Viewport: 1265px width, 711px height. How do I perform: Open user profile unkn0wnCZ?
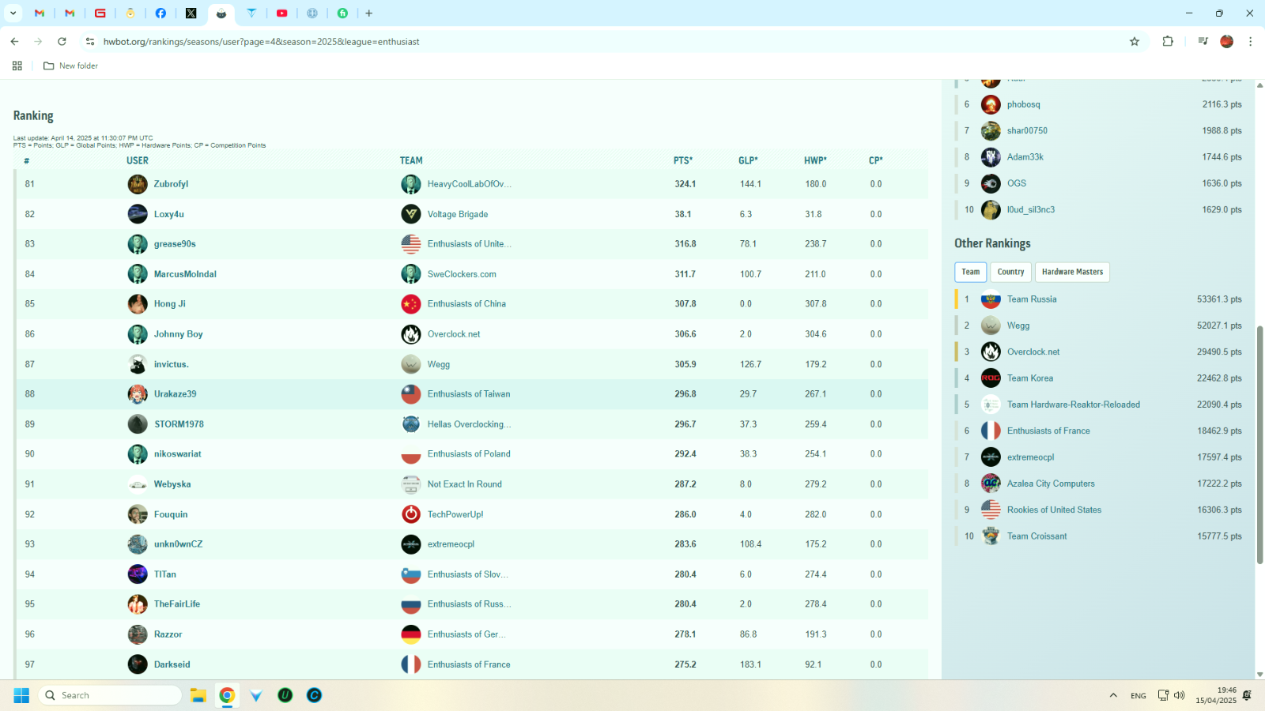(x=178, y=544)
